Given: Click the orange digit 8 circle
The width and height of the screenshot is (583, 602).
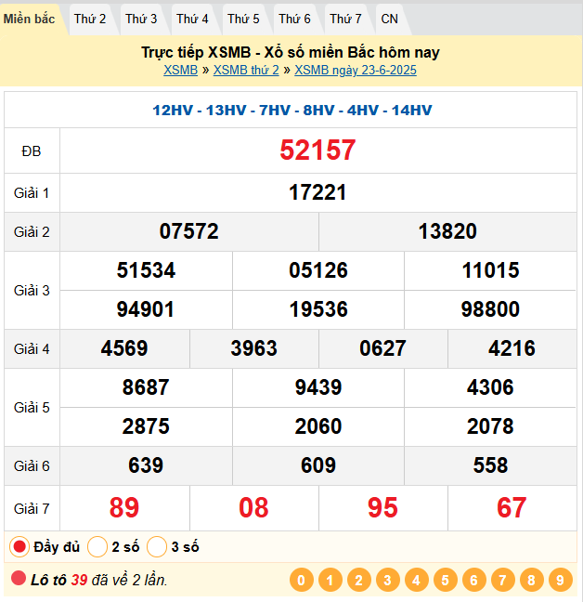Looking at the screenshot, I should pos(532,580).
